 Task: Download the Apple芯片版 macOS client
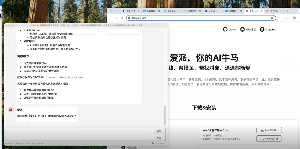pos(269,139)
